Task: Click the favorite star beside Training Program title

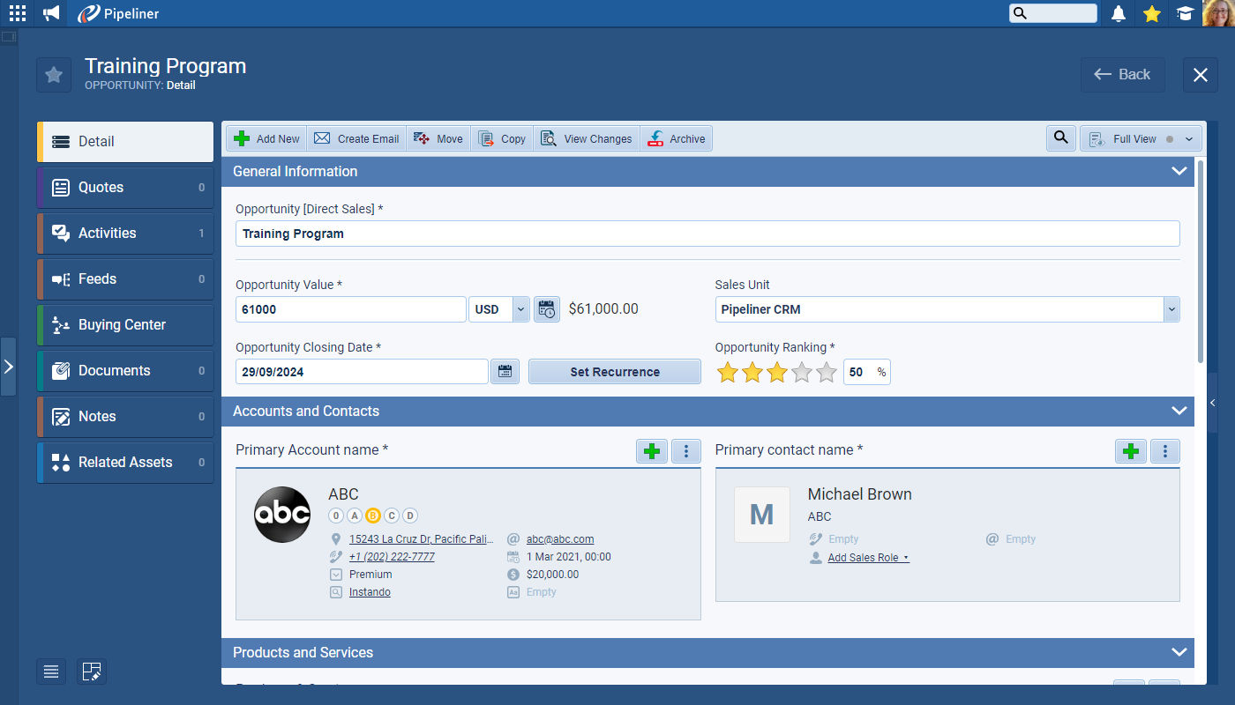Action: click(x=54, y=75)
